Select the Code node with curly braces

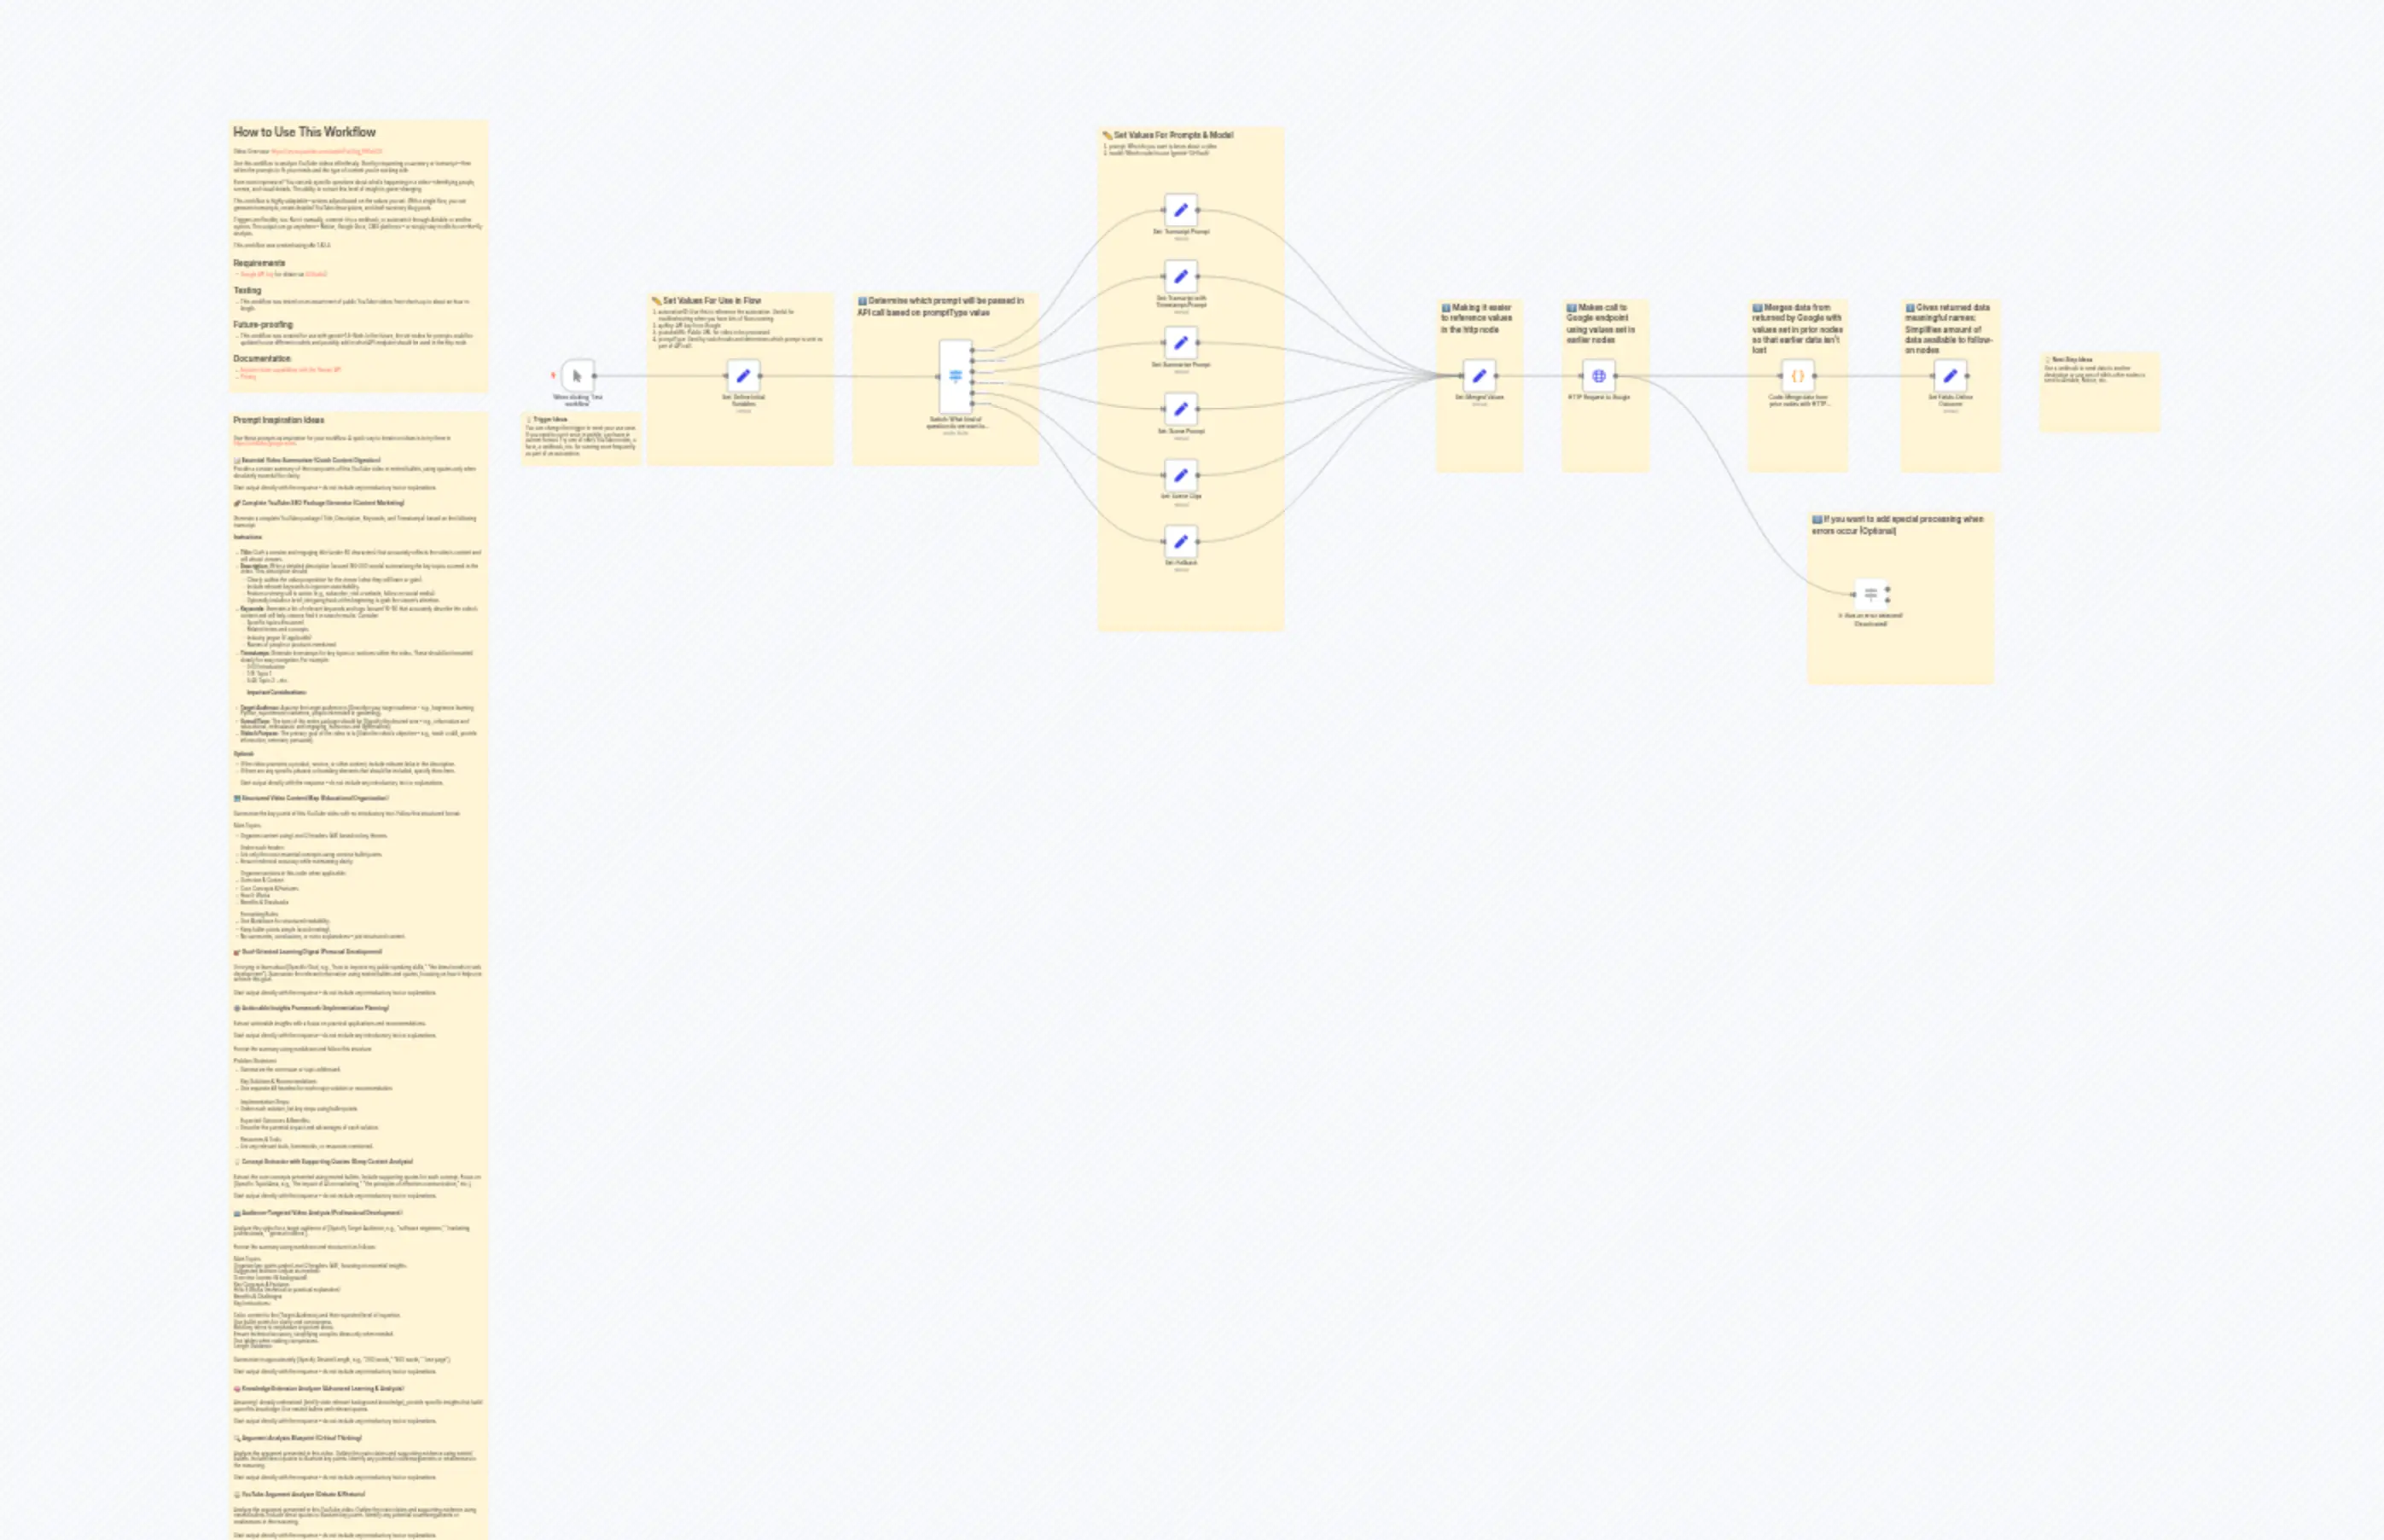[x=1797, y=376]
